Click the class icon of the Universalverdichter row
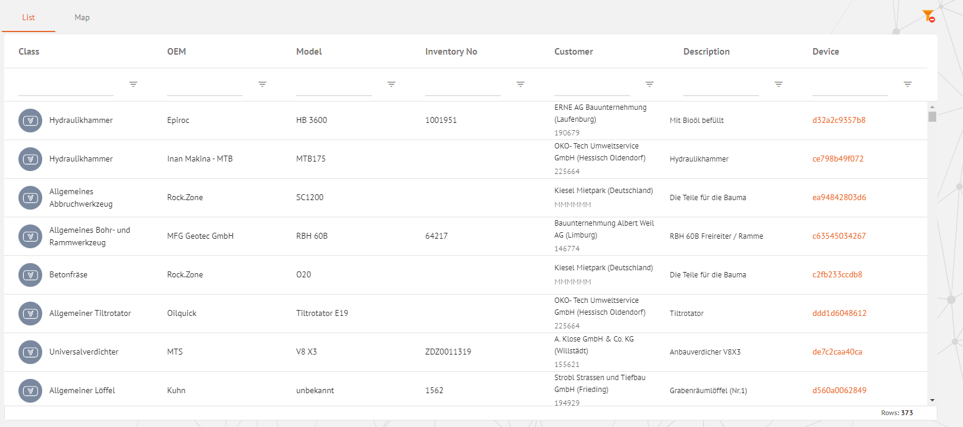The image size is (963, 427). coord(30,352)
